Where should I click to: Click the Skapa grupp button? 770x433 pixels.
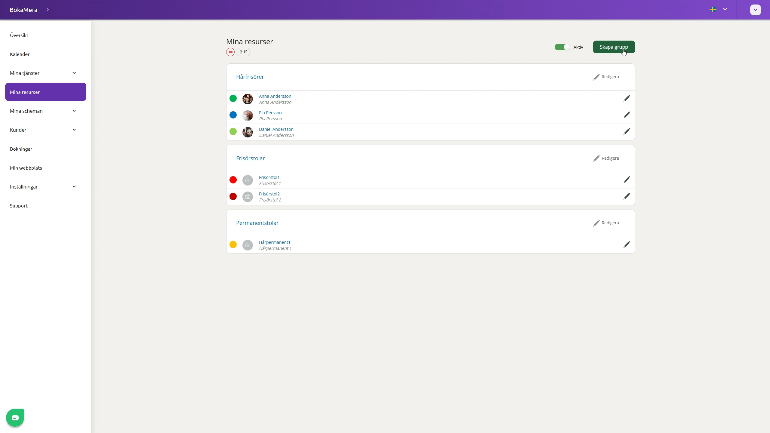point(614,47)
